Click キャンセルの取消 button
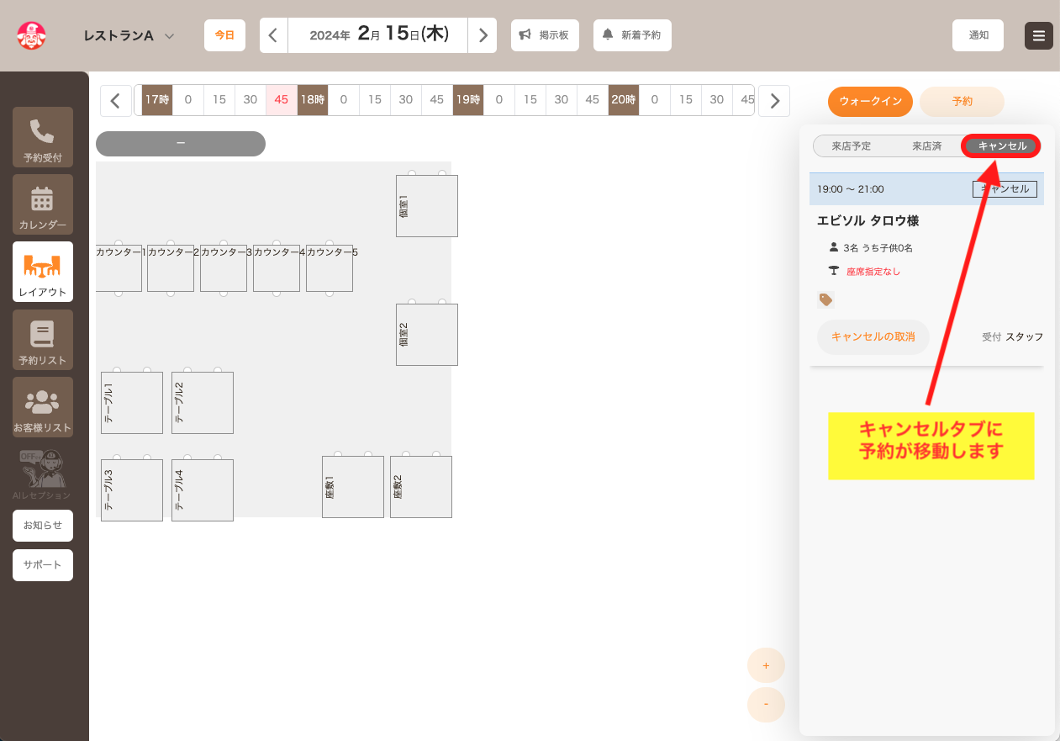The image size is (1060, 741). pyautogui.click(x=873, y=336)
